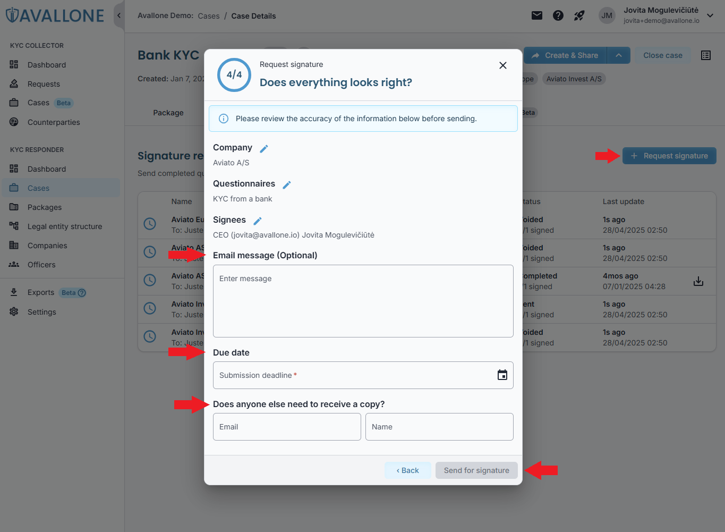Screen dimensions: 725x532
Task: Click the Legal entity structure icon
Action: pyautogui.click(x=14, y=226)
